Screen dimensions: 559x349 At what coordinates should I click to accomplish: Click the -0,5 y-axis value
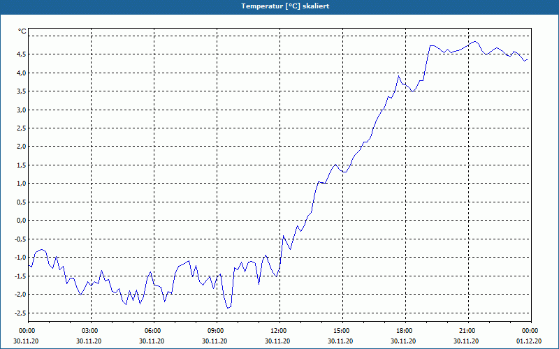click(20, 239)
